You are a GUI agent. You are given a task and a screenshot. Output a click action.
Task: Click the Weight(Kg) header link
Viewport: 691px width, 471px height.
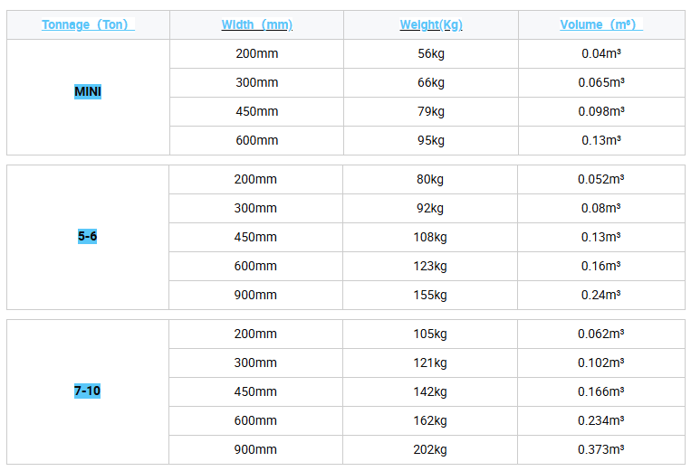[x=431, y=25]
